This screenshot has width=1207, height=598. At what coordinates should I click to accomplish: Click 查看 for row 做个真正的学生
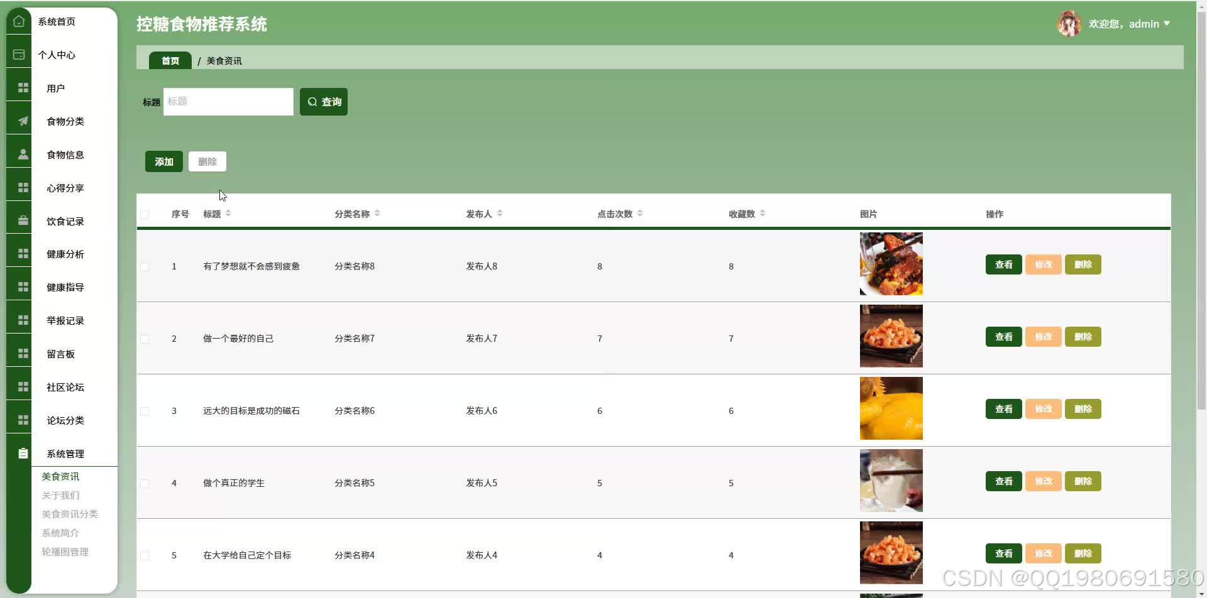(x=1004, y=481)
